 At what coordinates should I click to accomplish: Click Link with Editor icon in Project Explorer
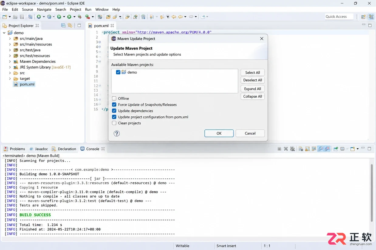(x=70, y=25)
